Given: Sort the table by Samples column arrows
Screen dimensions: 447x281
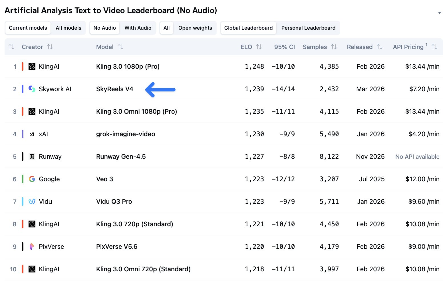Looking at the screenshot, I should click(334, 47).
